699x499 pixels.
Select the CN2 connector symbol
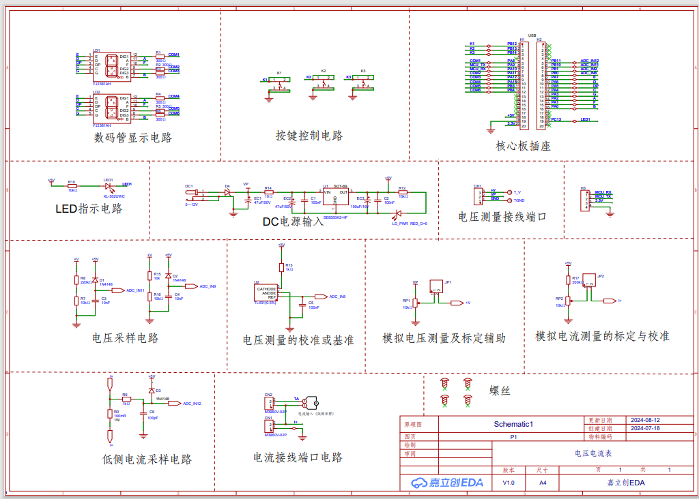click(269, 404)
